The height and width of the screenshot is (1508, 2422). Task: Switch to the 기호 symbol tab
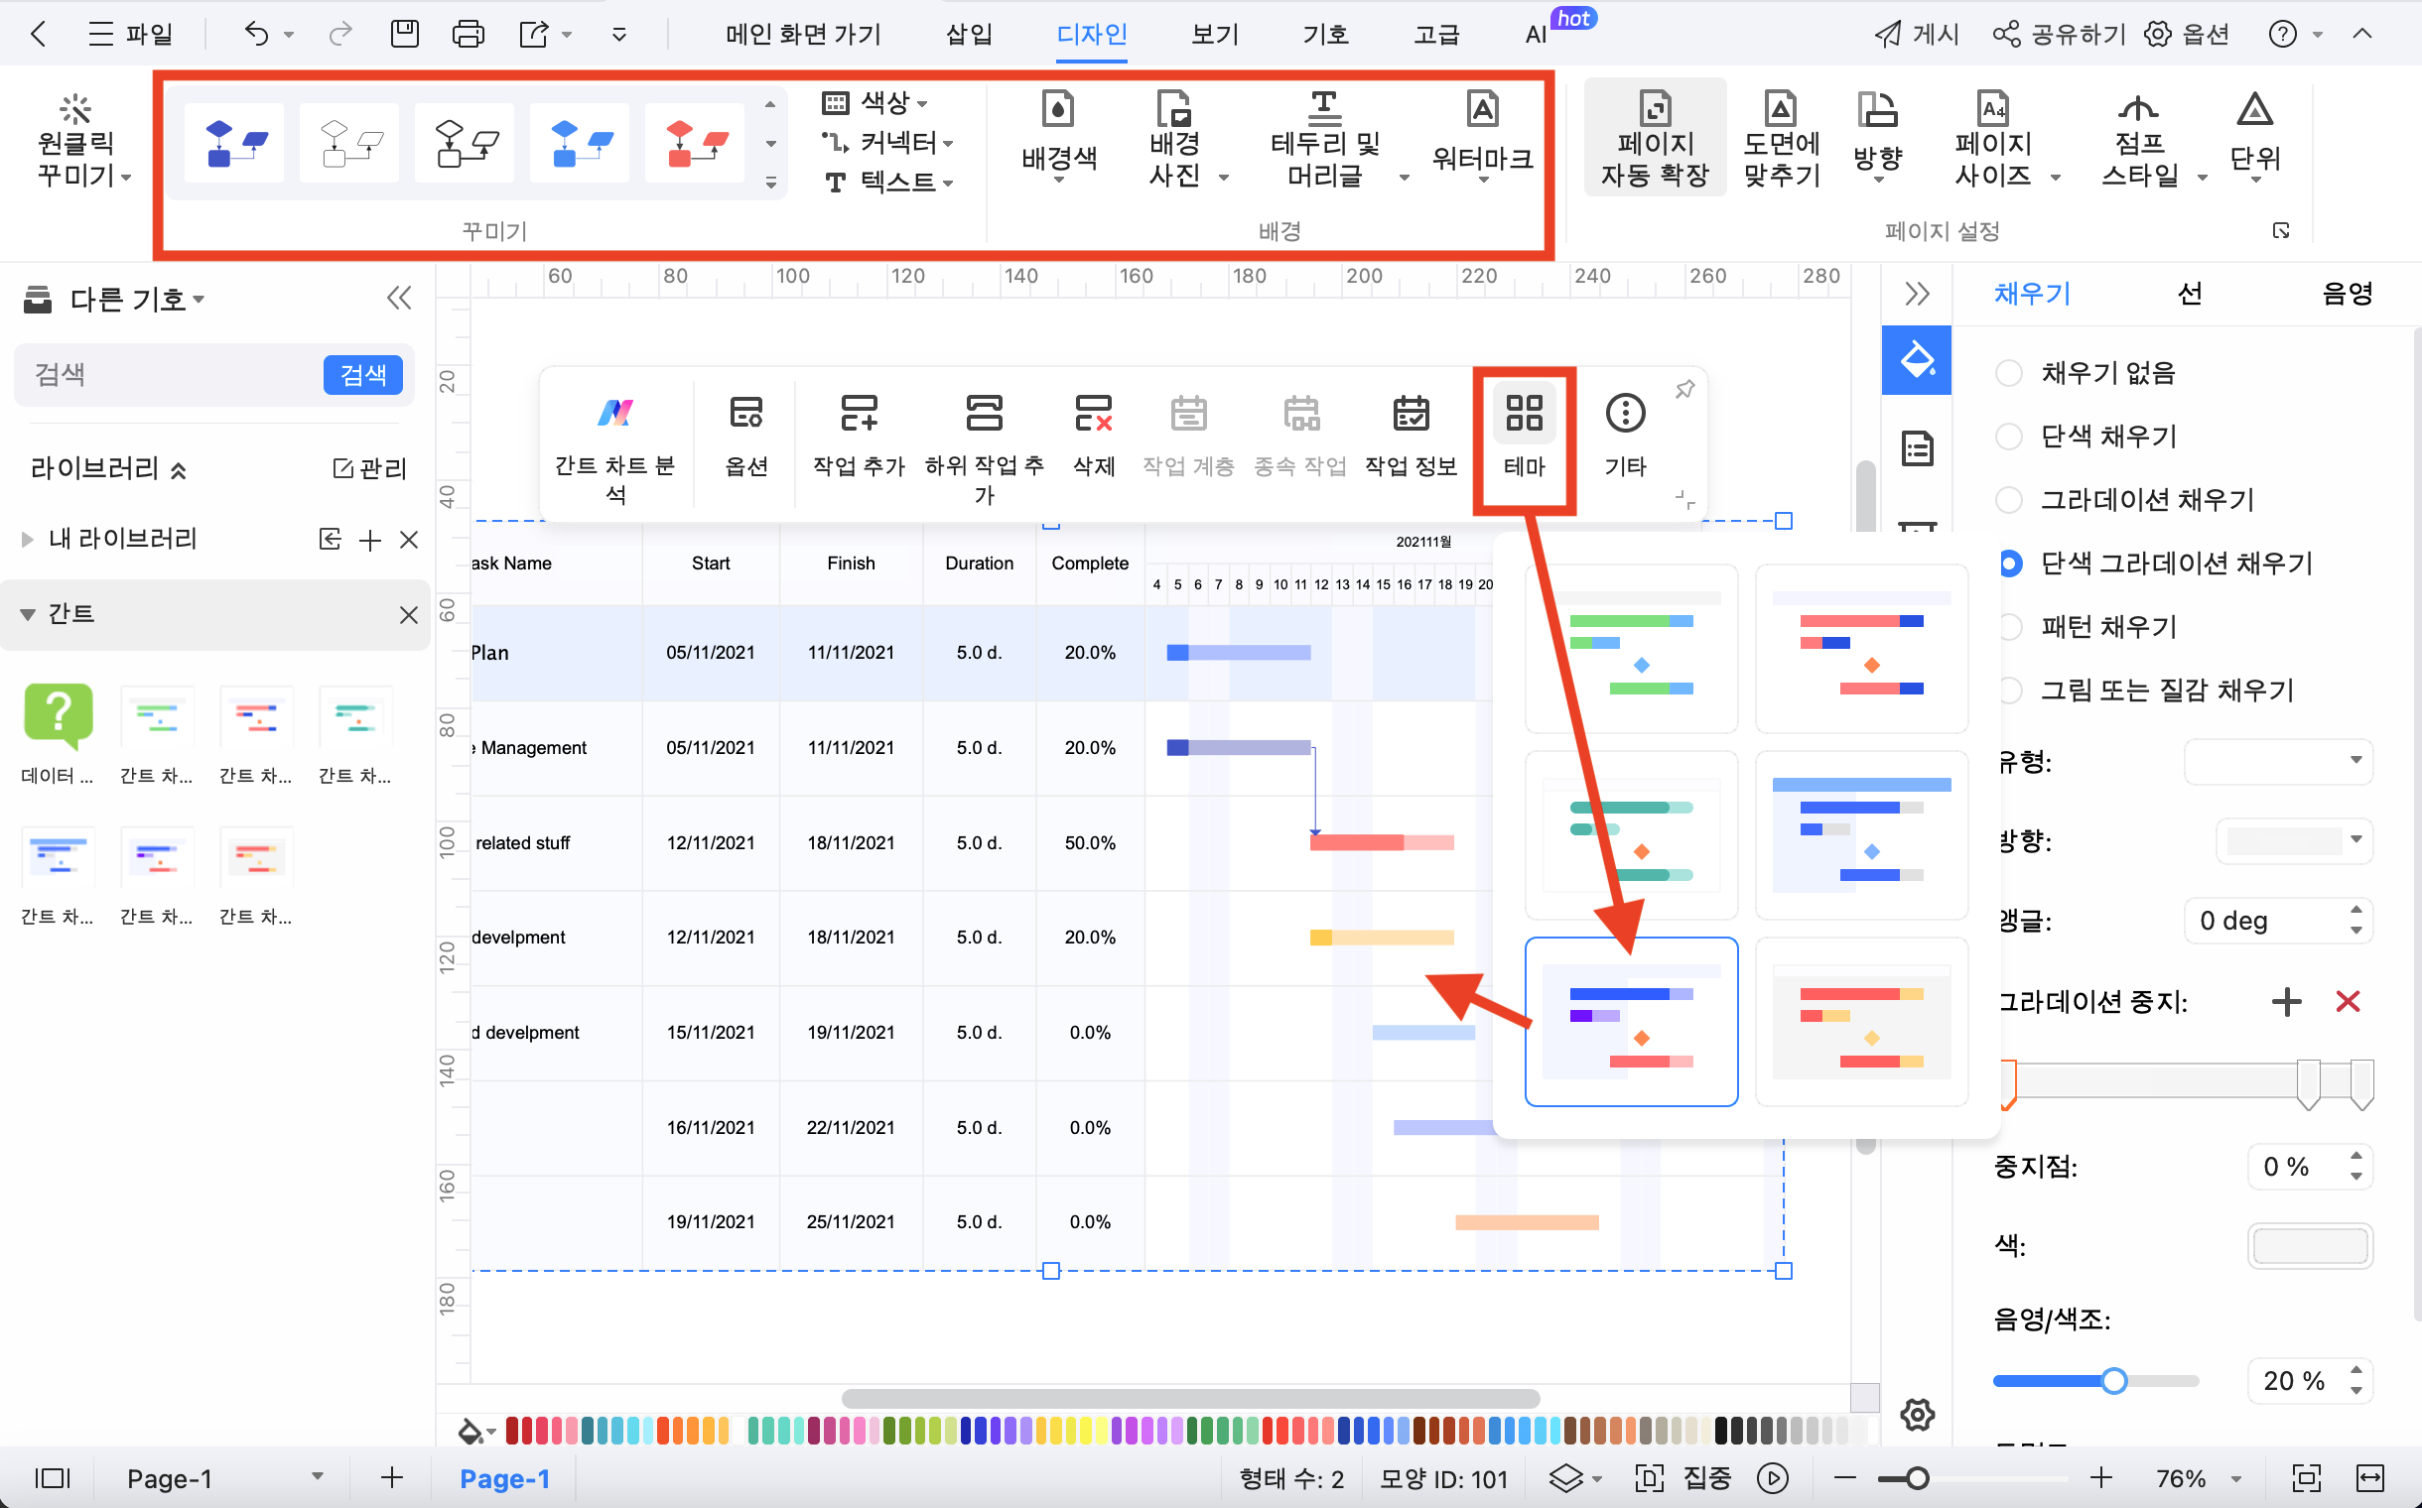[x=1325, y=34]
